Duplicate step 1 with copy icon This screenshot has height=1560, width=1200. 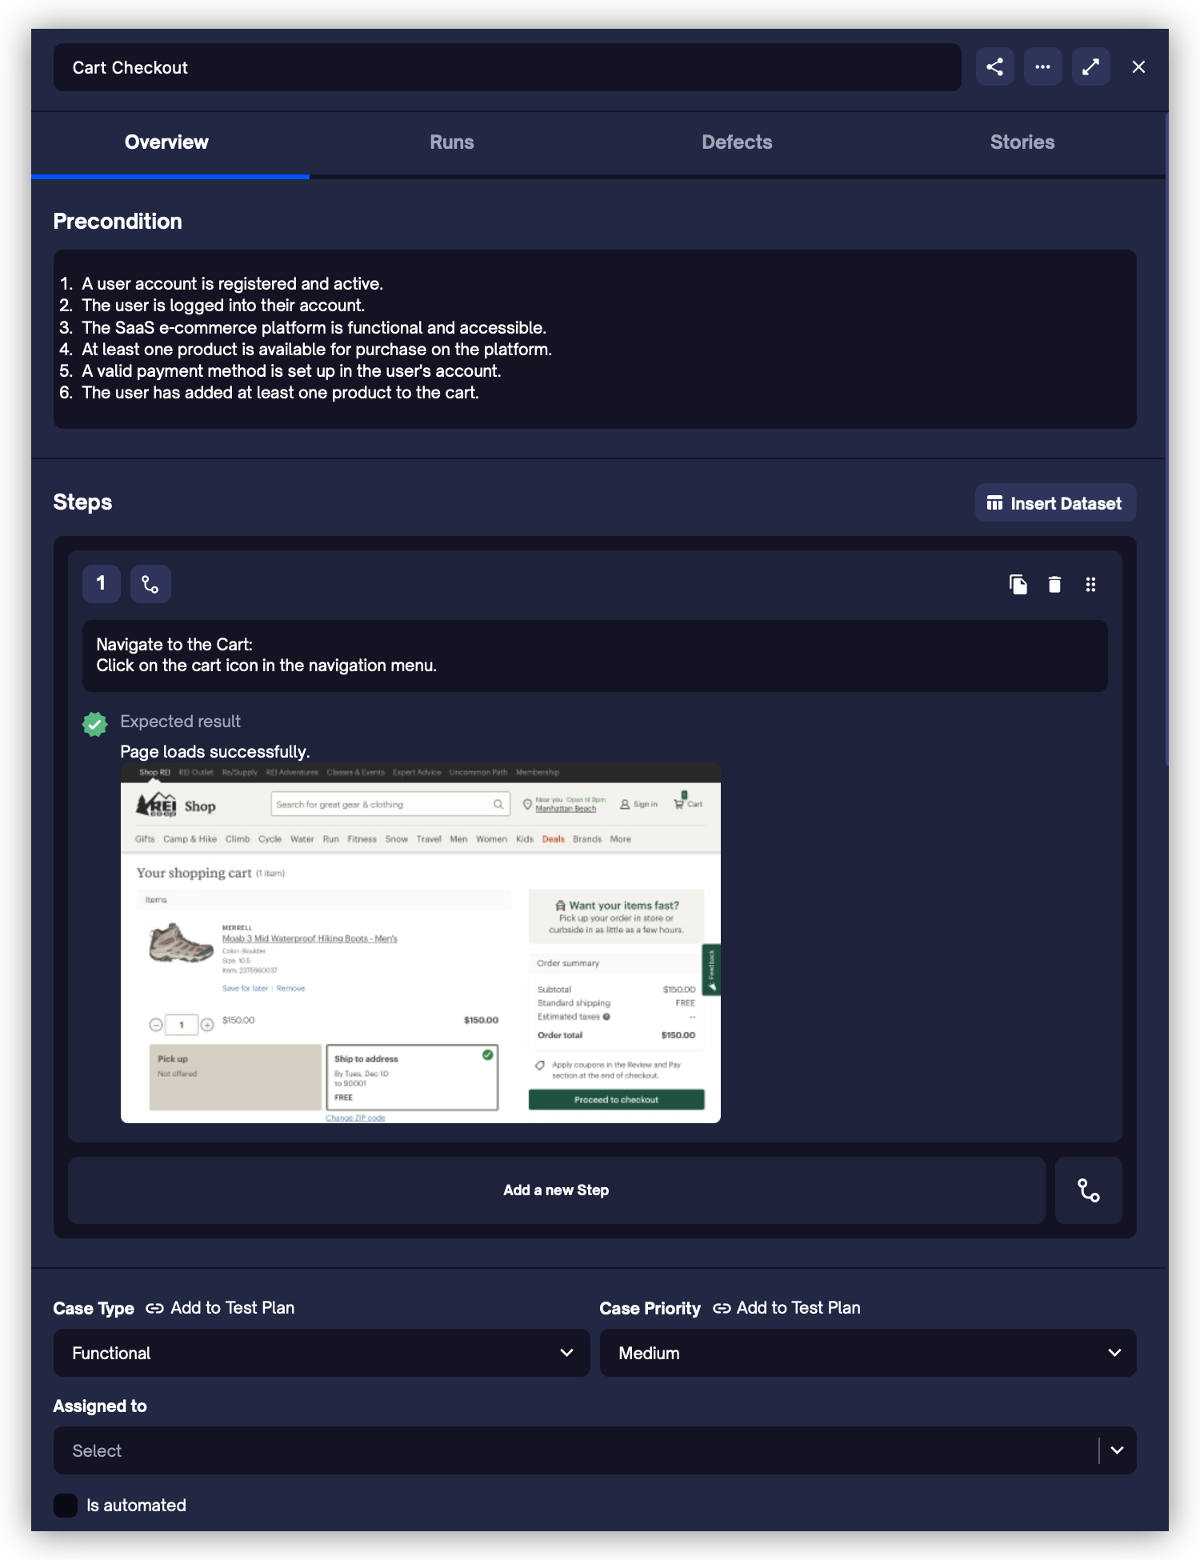[x=1018, y=585]
